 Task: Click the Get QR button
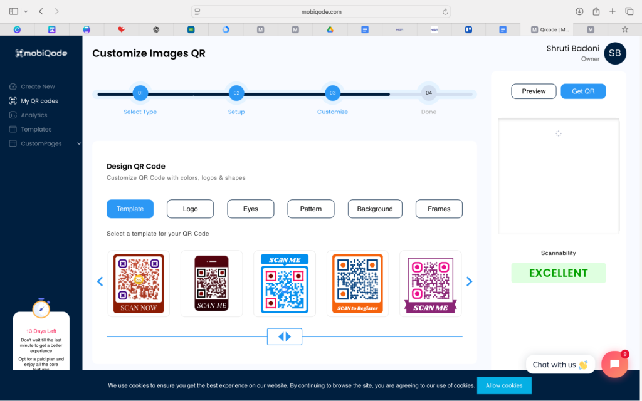pos(583,91)
